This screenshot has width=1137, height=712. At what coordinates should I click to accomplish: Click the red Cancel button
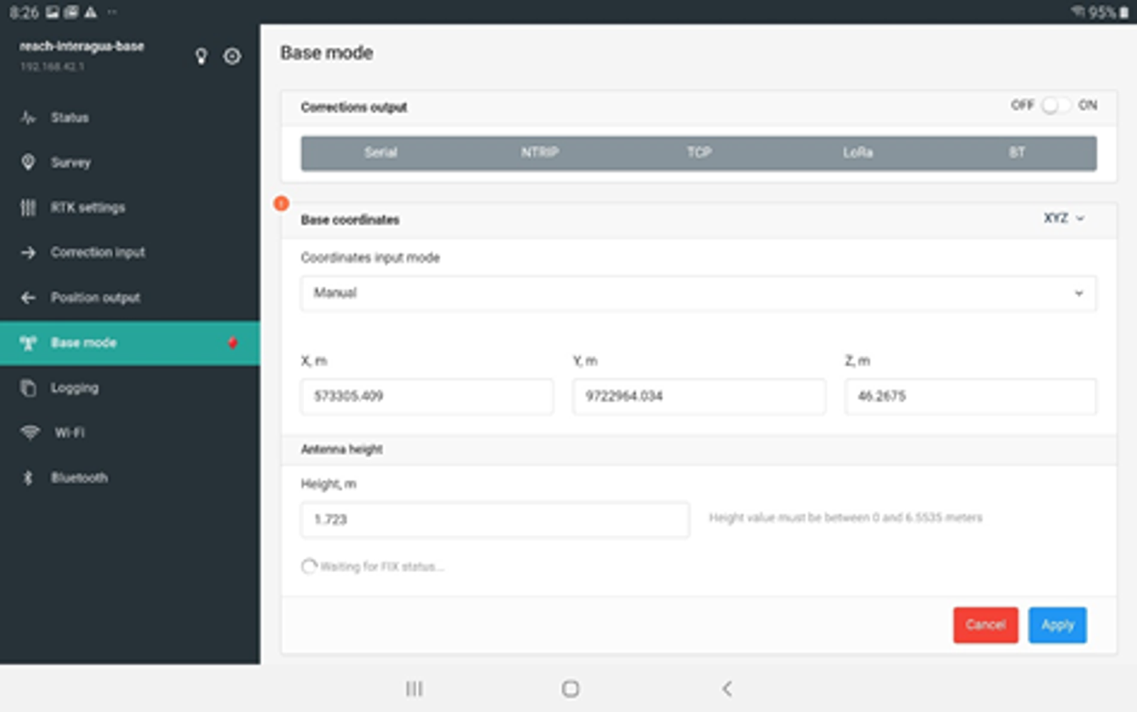(986, 625)
